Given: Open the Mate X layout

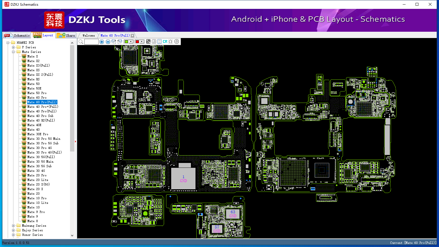Looking at the screenshot, I should point(32,56).
